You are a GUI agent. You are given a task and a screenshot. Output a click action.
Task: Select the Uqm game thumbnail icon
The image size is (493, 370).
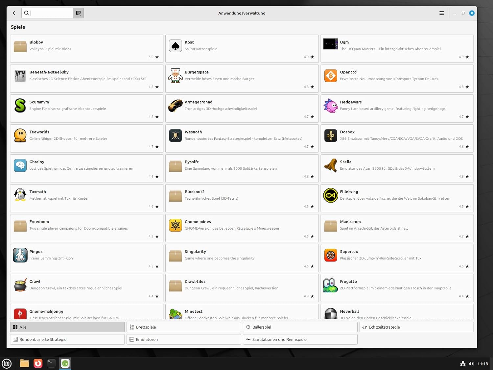click(x=331, y=44)
